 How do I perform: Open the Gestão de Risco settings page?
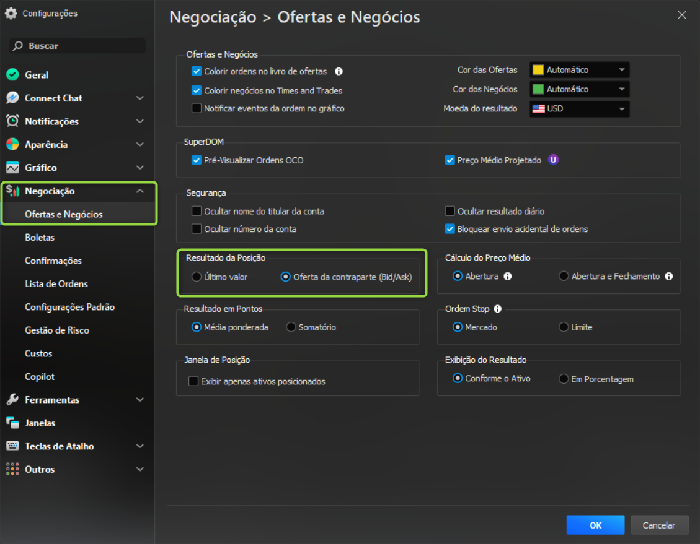[x=57, y=330]
